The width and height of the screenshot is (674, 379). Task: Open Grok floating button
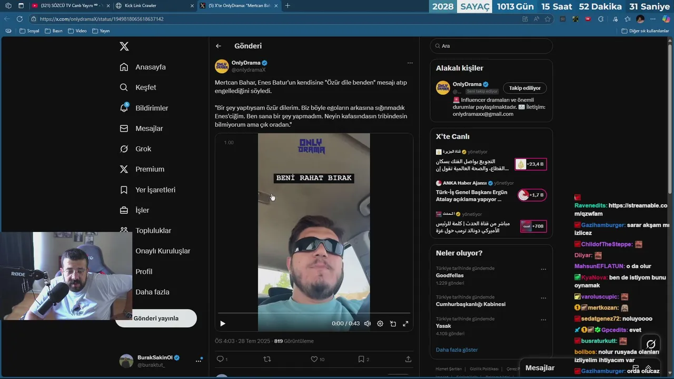(651, 344)
